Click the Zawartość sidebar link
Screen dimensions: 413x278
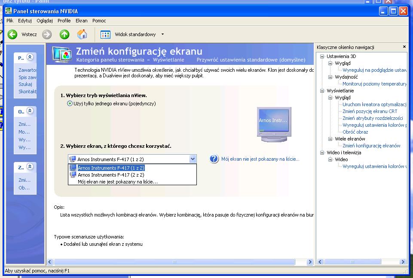click(28, 70)
